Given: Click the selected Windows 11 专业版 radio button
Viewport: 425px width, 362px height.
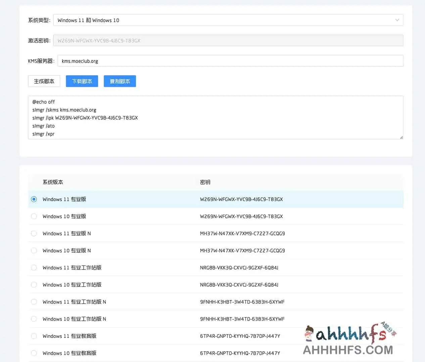Looking at the screenshot, I should (x=34, y=199).
